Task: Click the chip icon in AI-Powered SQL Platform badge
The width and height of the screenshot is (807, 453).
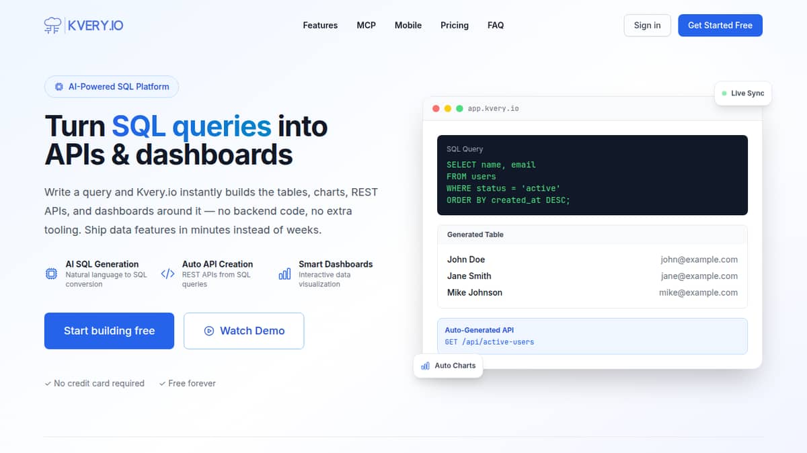Action: coord(59,87)
